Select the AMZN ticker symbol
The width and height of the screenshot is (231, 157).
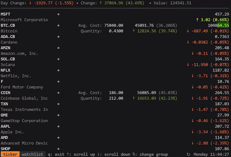[x=5, y=48]
